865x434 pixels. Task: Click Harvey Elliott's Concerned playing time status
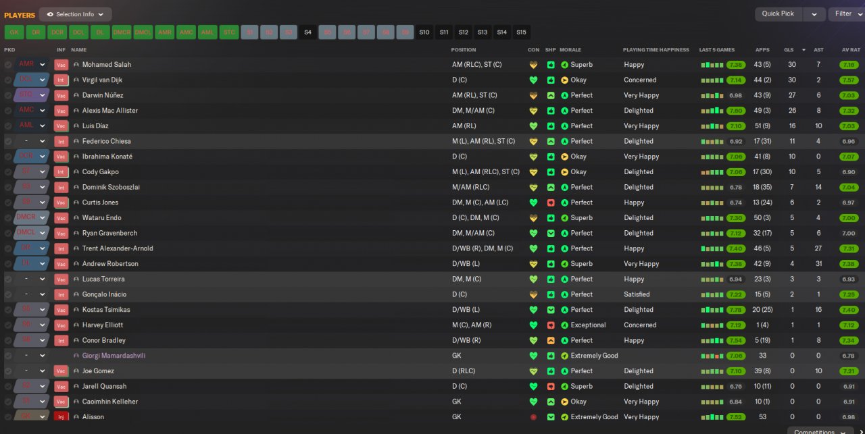click(x=640, y=325)
